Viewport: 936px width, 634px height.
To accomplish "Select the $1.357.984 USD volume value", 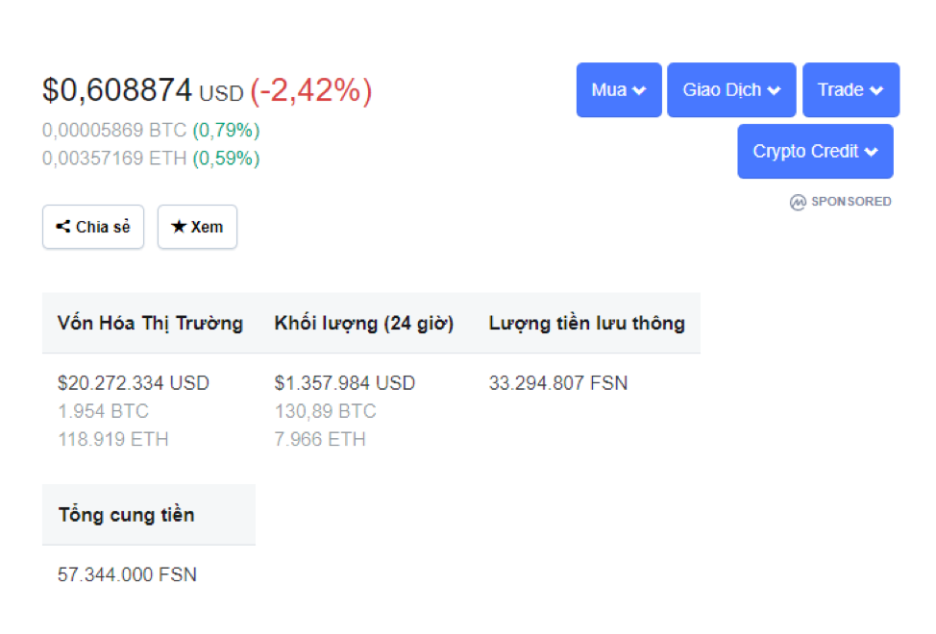I will (344, 383).
